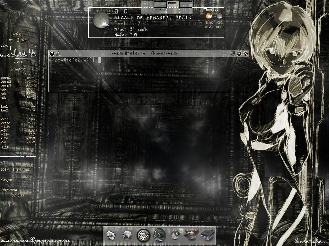
Task: Open the web browser globe icon in dock
Action: tap(127, 235)
